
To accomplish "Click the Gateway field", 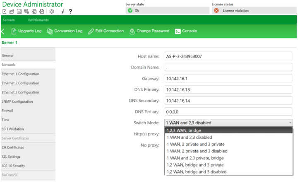I will [x=228, y=79].
